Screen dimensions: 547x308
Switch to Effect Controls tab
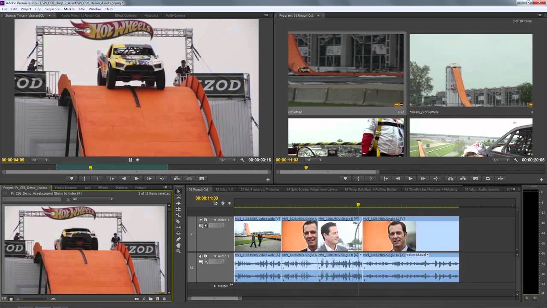click(126, 15)
